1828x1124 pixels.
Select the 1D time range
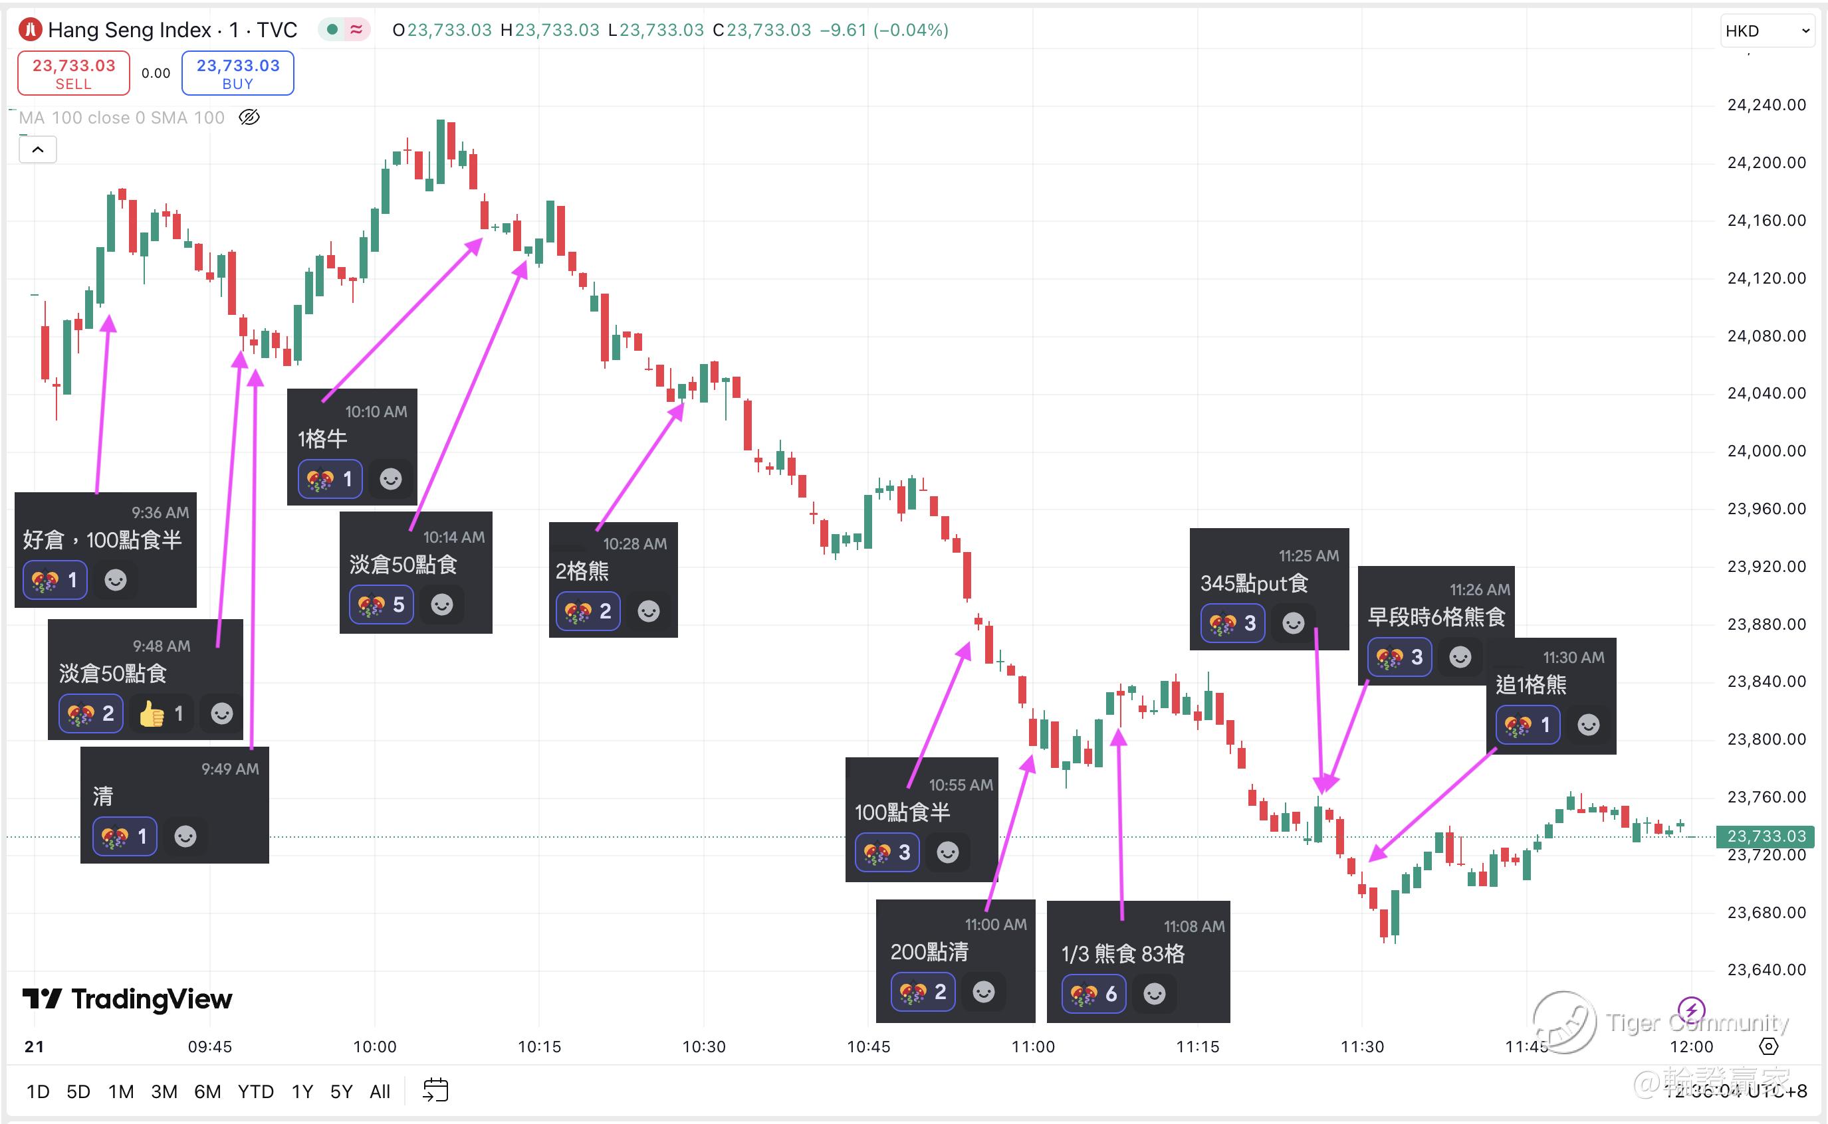pyautogui.click(x=38, y=1091)
